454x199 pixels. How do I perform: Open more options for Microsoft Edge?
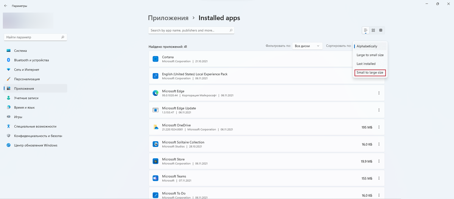[379, 93]
